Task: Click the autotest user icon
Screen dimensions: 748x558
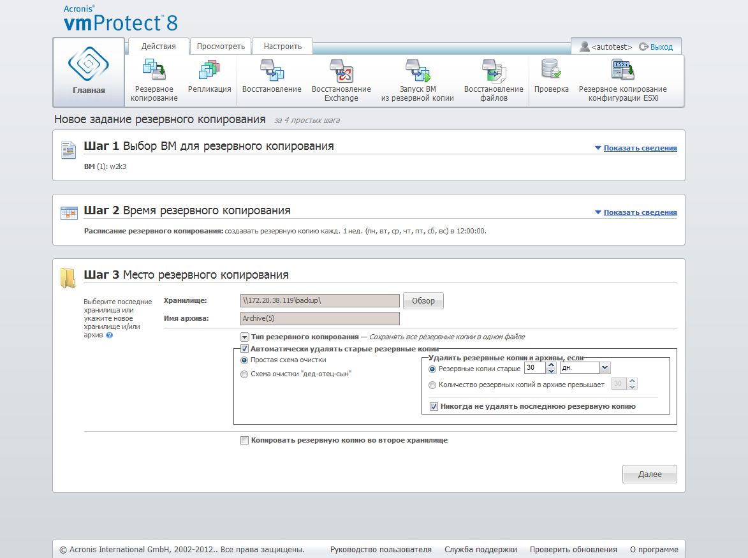Action: pos(584,47)
